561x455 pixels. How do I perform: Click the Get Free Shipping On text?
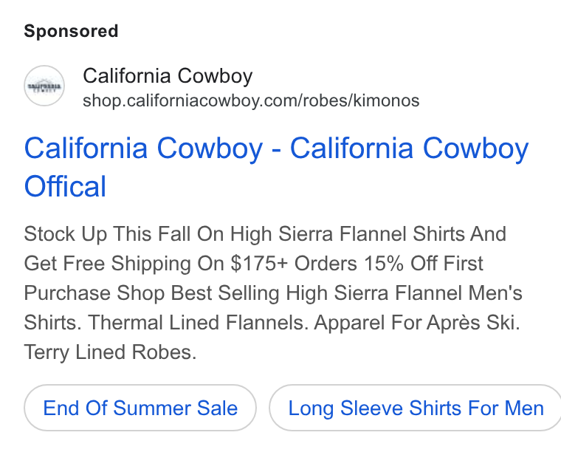click(124, 264)
